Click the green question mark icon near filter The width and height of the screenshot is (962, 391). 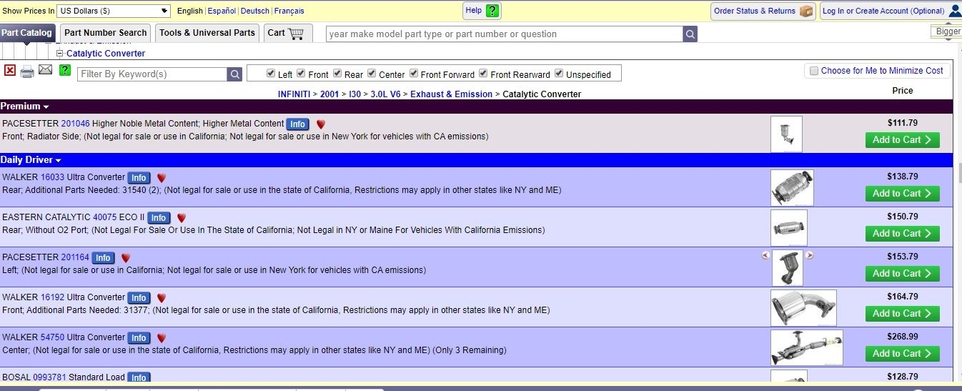tap(65, 70)
